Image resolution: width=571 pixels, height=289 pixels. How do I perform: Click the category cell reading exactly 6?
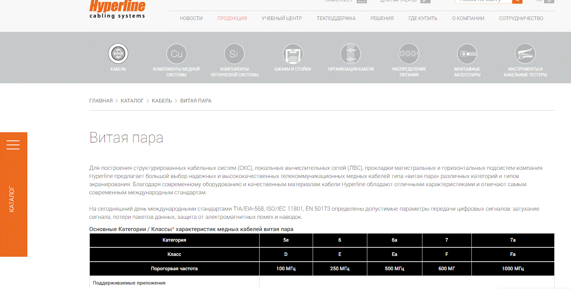click(x=340, y=240)
